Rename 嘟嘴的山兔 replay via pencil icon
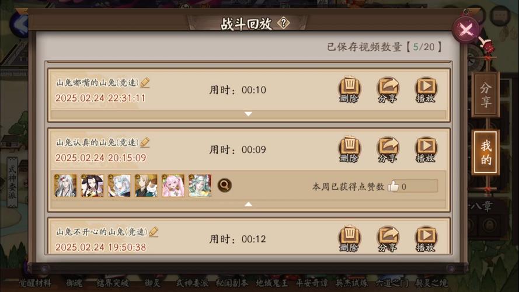Image resolution: width=519 pixels, height=292 pixels. (x=145, y=82)
